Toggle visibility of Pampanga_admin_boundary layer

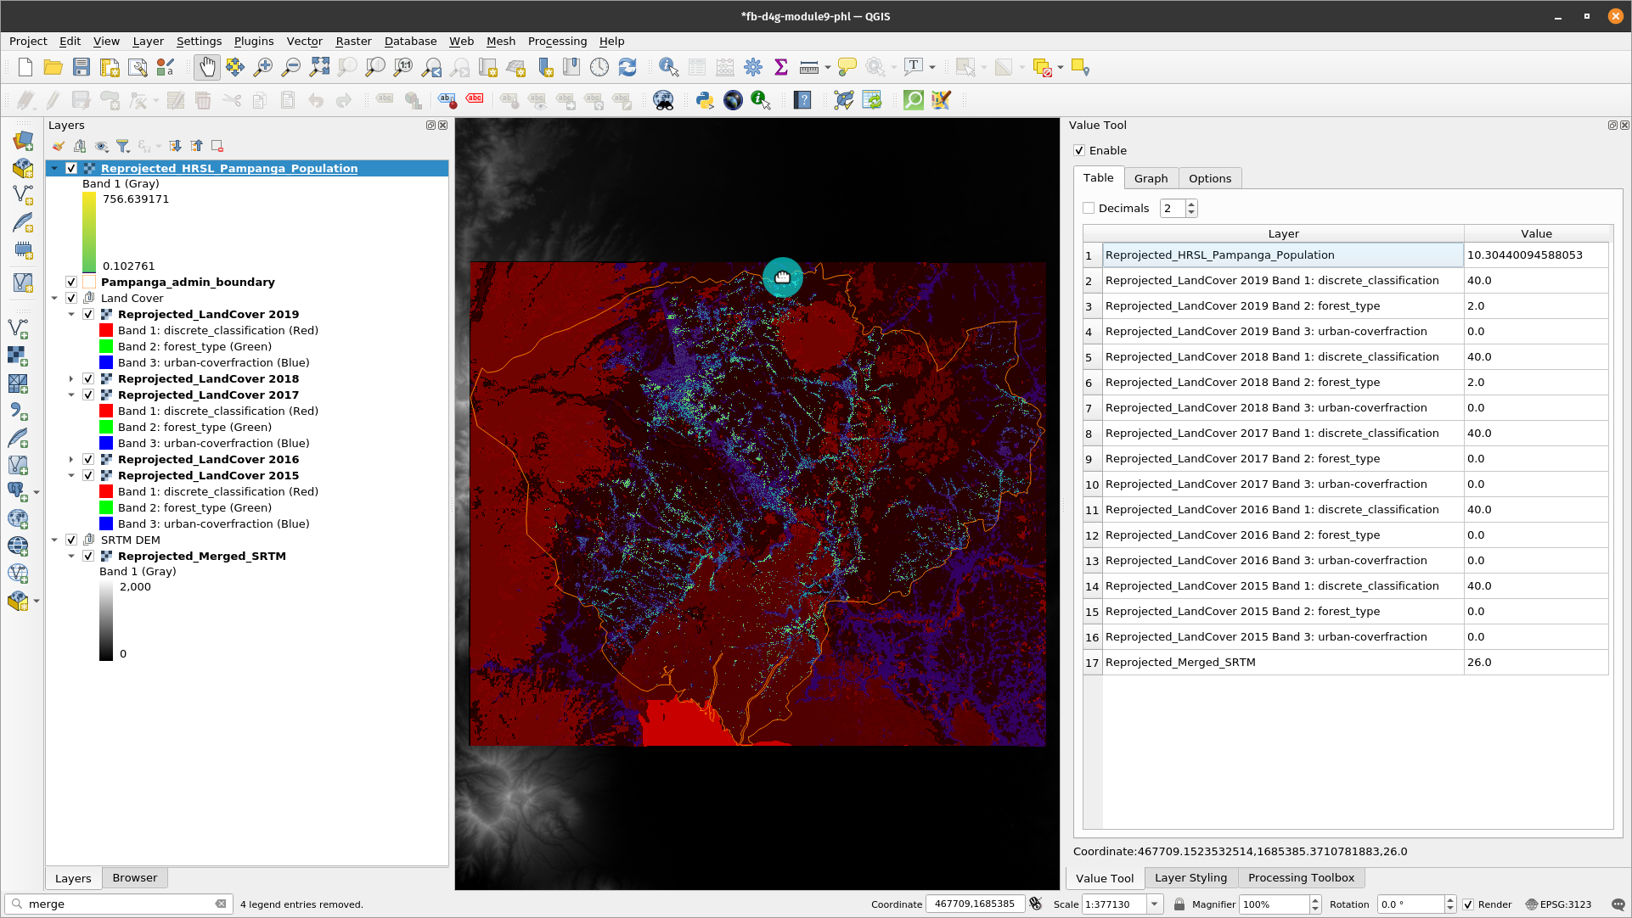pos(71,282)
